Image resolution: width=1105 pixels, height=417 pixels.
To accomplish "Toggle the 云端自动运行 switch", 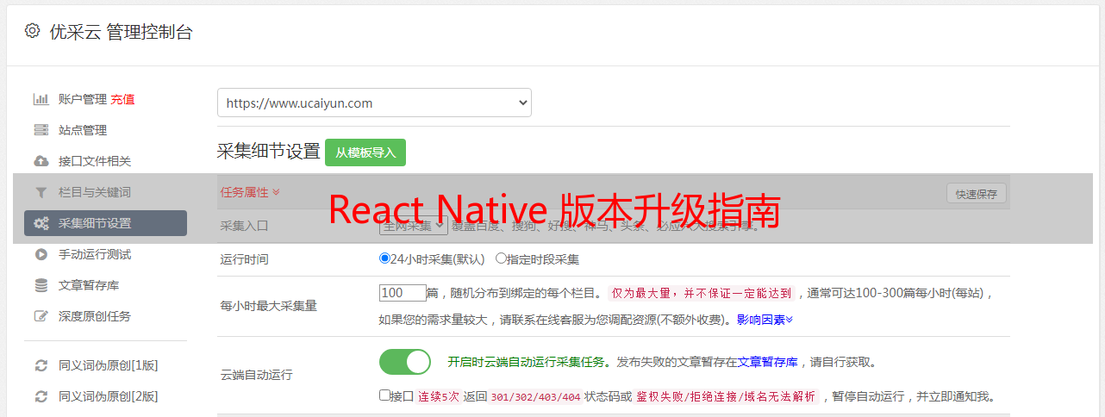I will [405, 362].
